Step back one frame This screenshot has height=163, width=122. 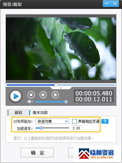[x=43, y=95]
